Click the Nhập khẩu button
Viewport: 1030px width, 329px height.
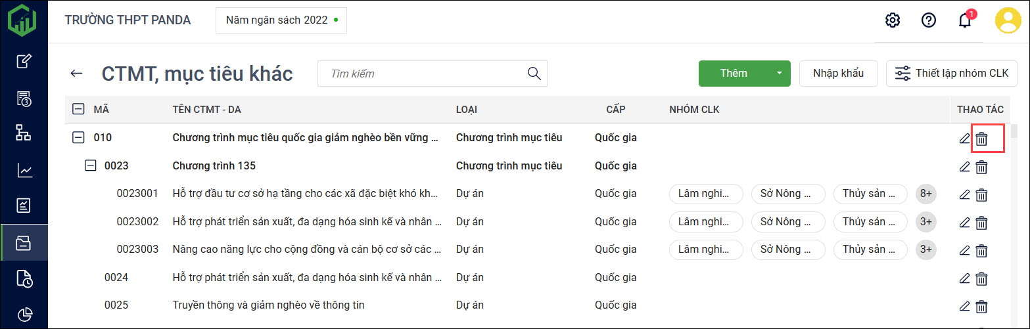[838, 74]
